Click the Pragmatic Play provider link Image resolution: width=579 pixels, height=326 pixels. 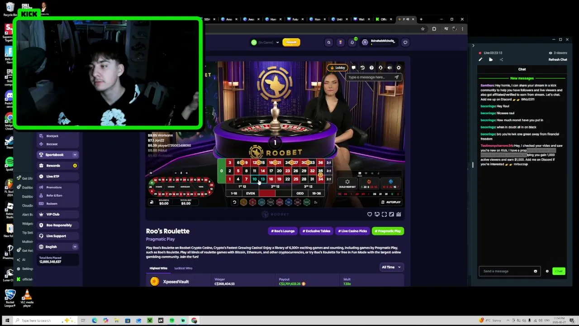[x=160, y=239]
